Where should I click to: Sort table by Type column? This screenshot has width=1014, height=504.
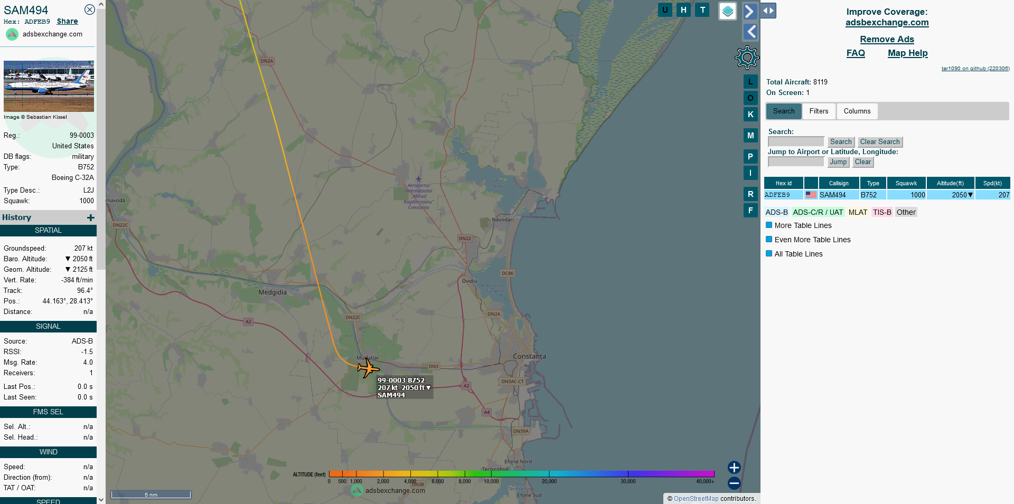[873, 183]
